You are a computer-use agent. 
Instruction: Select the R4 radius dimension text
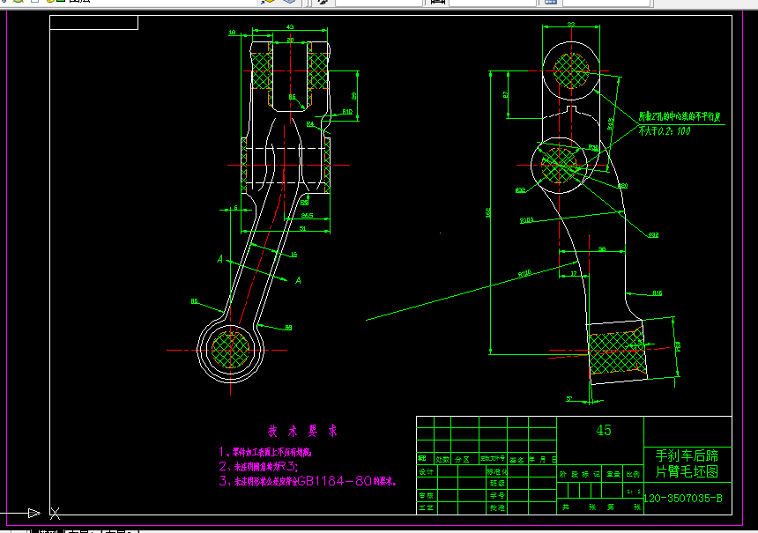pyautogui.click(x=310, y=124)
